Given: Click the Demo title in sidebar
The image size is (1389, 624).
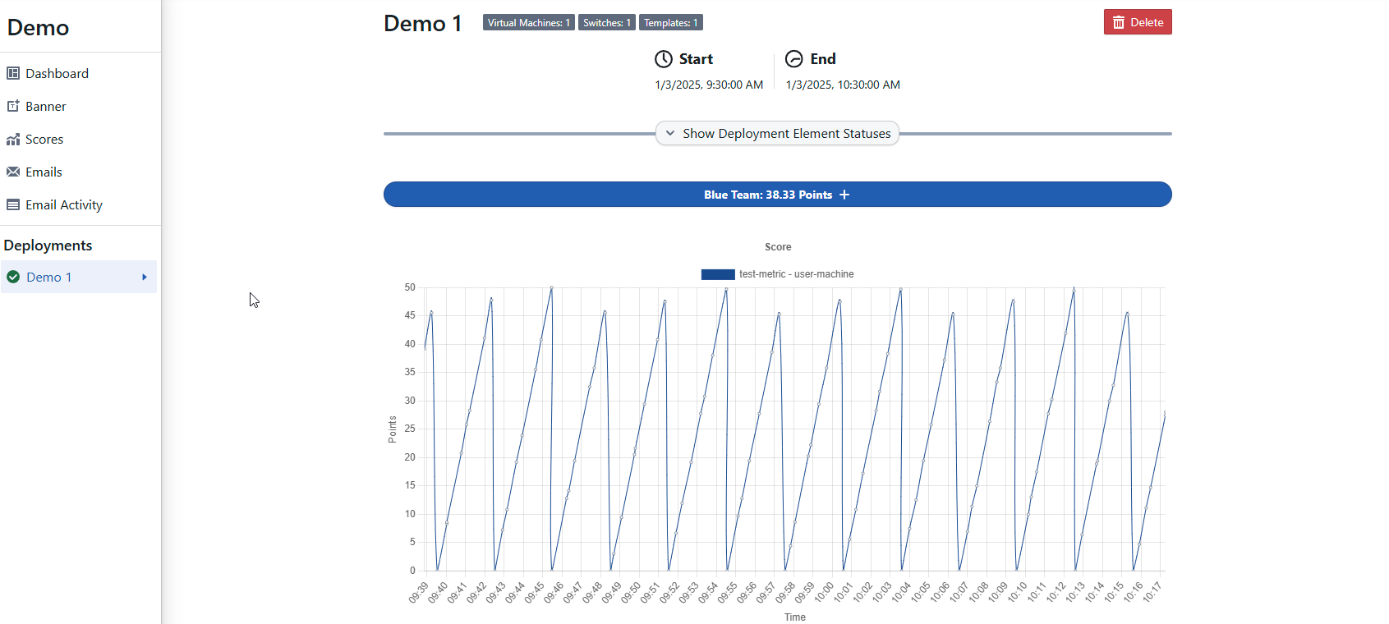Looking at the screenshot, I should pyautogui.click(x=38, y=27).
